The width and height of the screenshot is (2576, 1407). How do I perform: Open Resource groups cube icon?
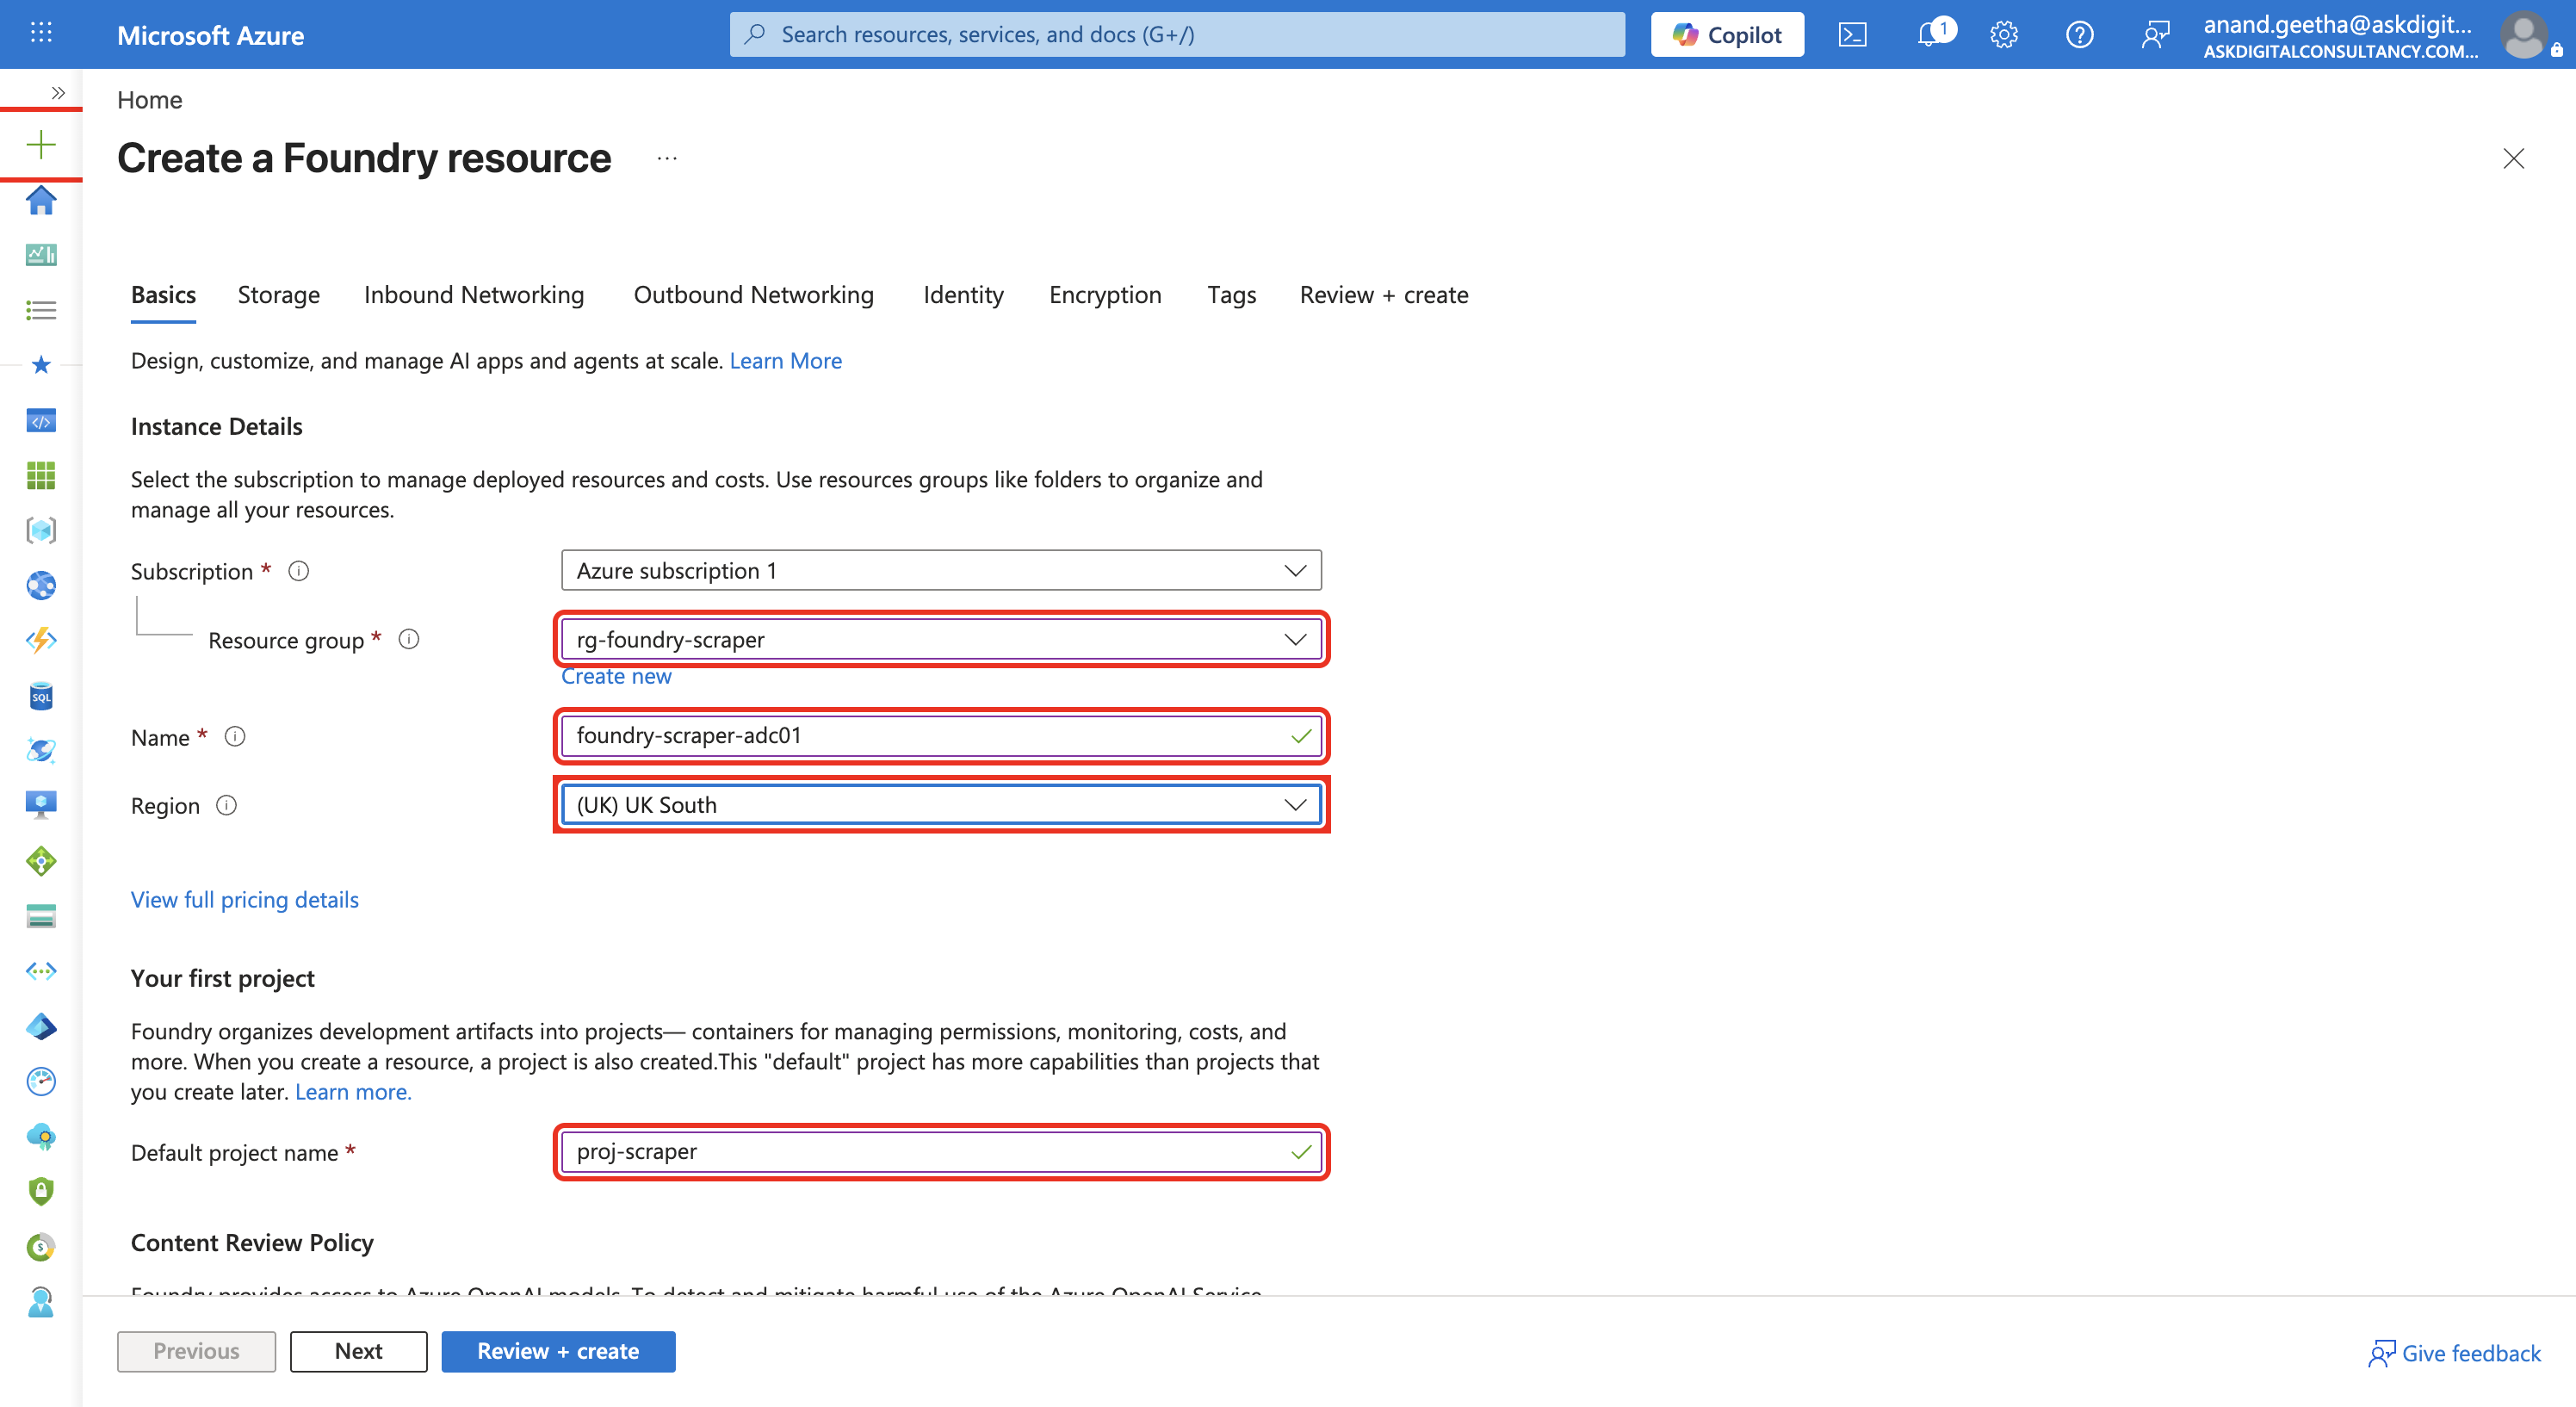coord(41,531)
